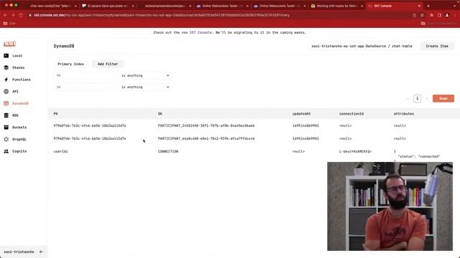Select Primary Index option
Screen dimensions: 460x258
(70, 64)
